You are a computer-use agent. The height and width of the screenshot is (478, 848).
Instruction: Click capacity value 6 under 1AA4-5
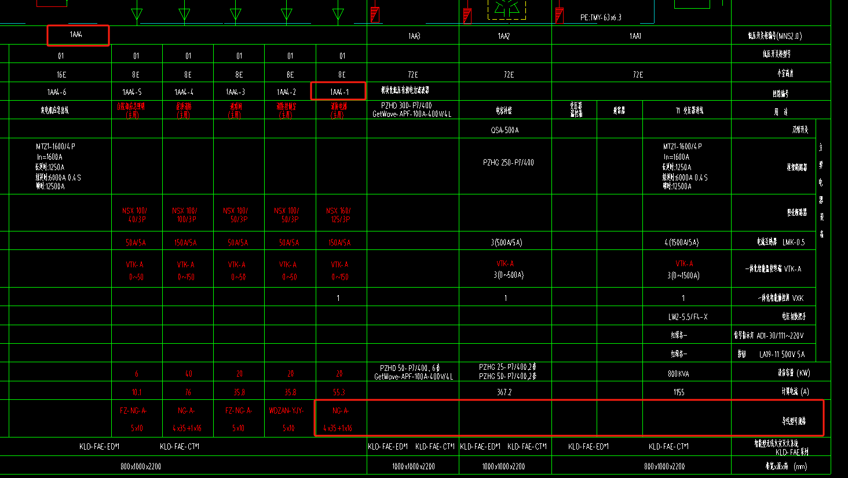pos(137,374)
